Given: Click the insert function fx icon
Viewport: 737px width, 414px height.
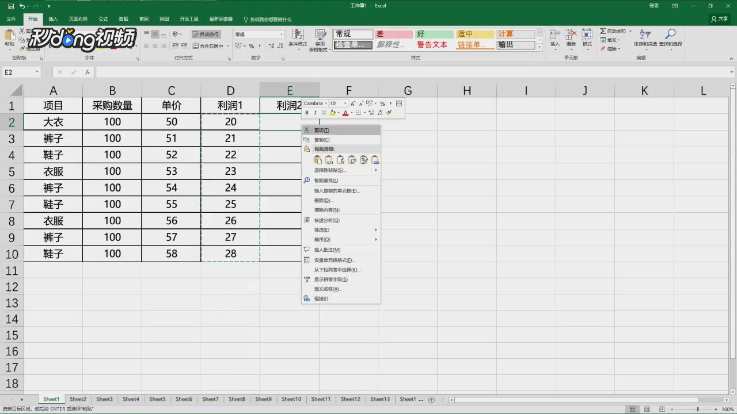Looking at the screenshot, I should coord(88,72).
